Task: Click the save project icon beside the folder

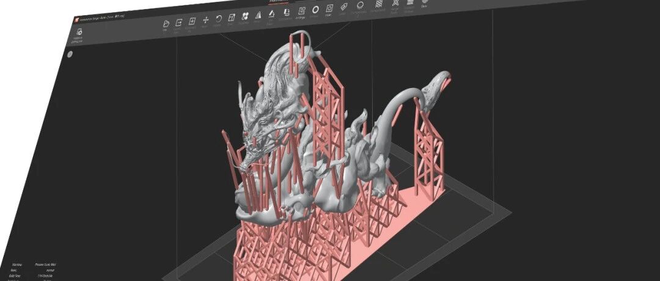Action: (179, 22)
